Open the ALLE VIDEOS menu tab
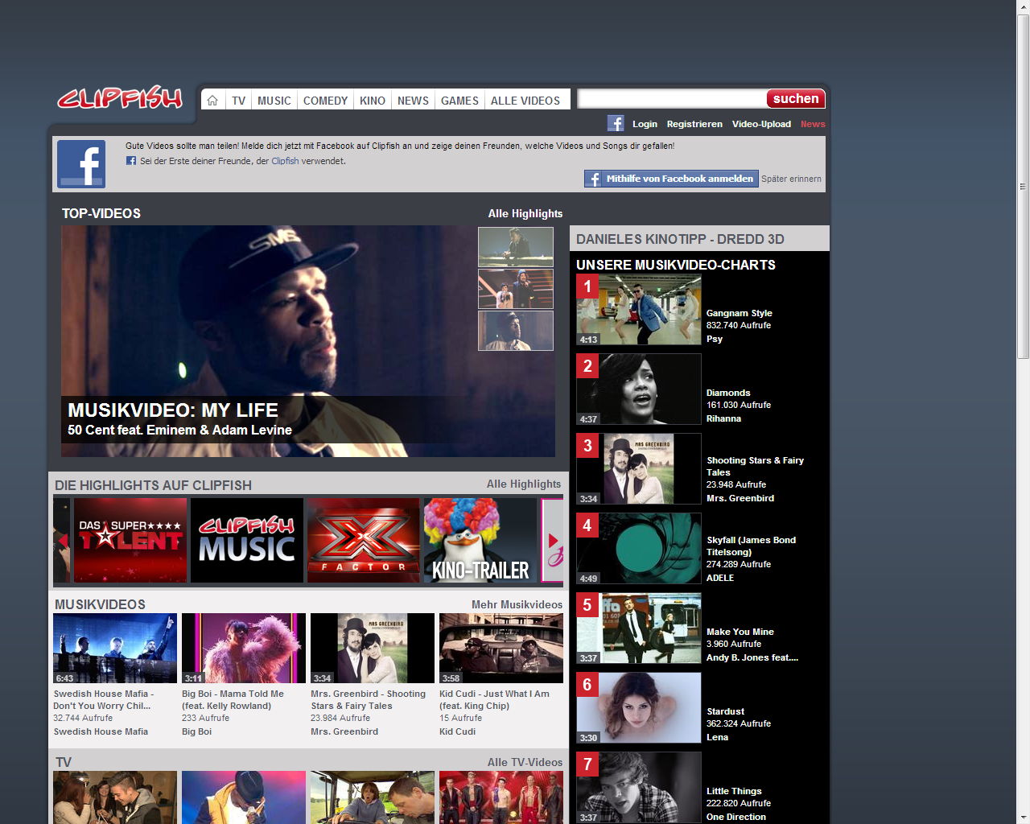The image size is (1030, 824). pyautogui.click(x=525, y=101)
